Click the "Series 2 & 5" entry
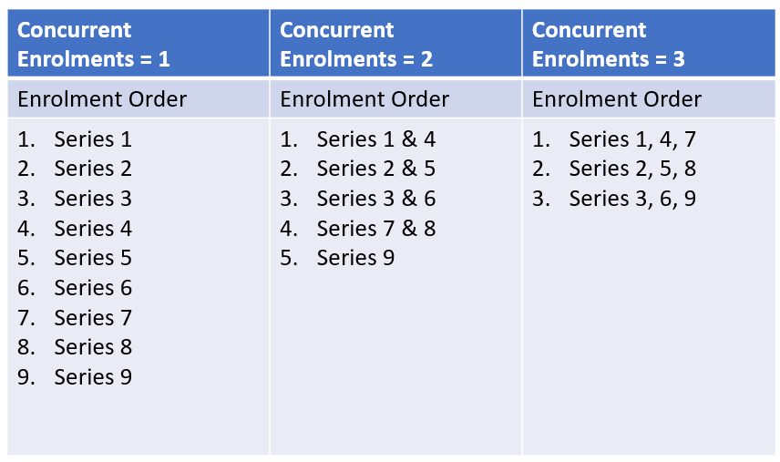Viewport: 780px width, 462px height. point(375,169)
